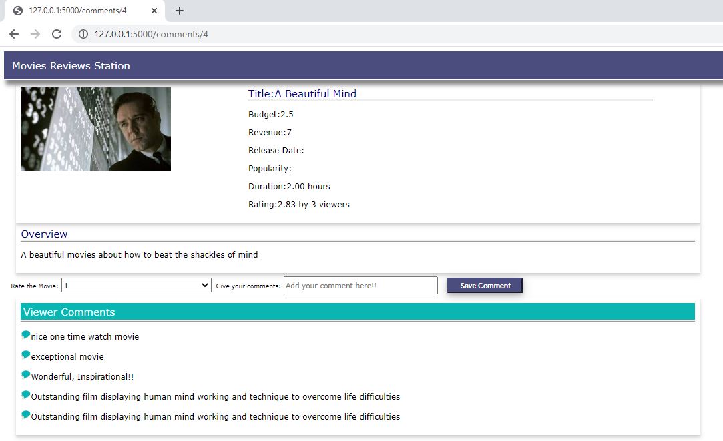Focus the 'Add your comment here!!' field
The height and width of the screenshot is (441, 723).
tap(360, 286)
